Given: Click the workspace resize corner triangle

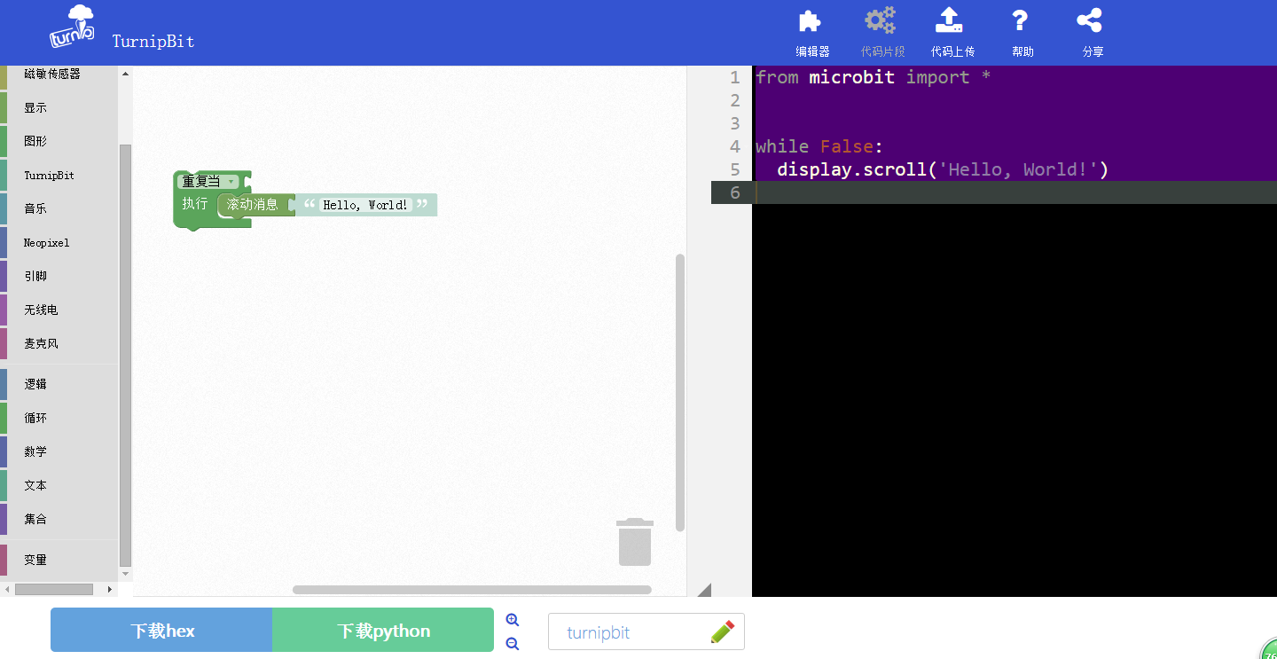Looking at the screenshot, I should click(704, 590).
